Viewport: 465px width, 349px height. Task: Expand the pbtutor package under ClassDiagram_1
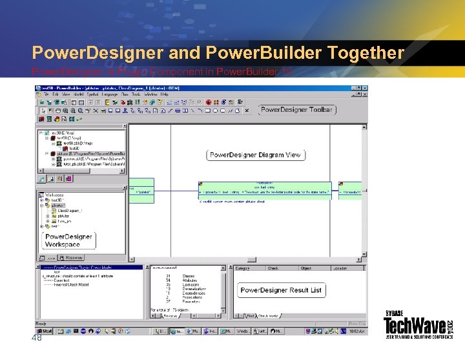pyautogui.click(x=48, y=216)
